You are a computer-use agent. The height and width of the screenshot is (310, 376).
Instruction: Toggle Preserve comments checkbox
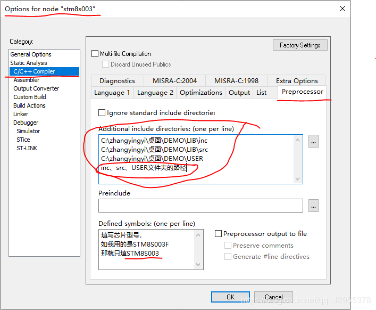[228, 246]
